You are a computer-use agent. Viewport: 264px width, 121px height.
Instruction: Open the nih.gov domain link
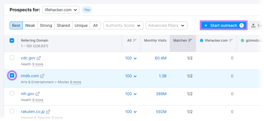[27, 94]
